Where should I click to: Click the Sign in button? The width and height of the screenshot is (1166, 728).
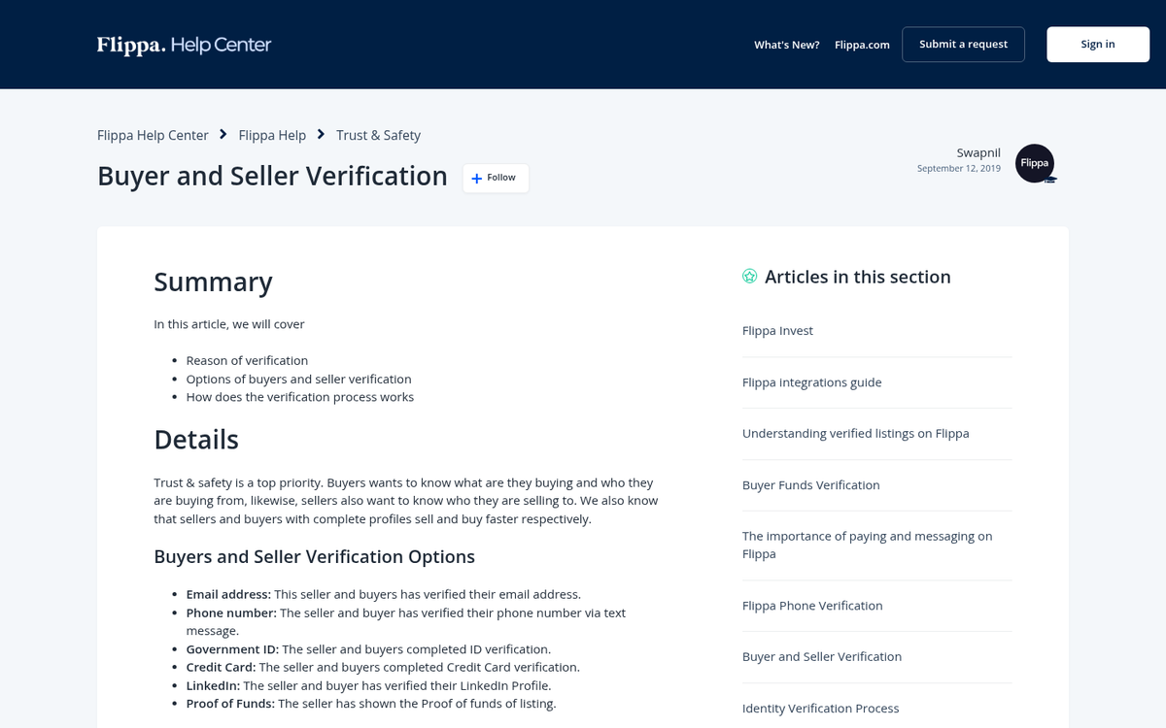click(1097, 44)
